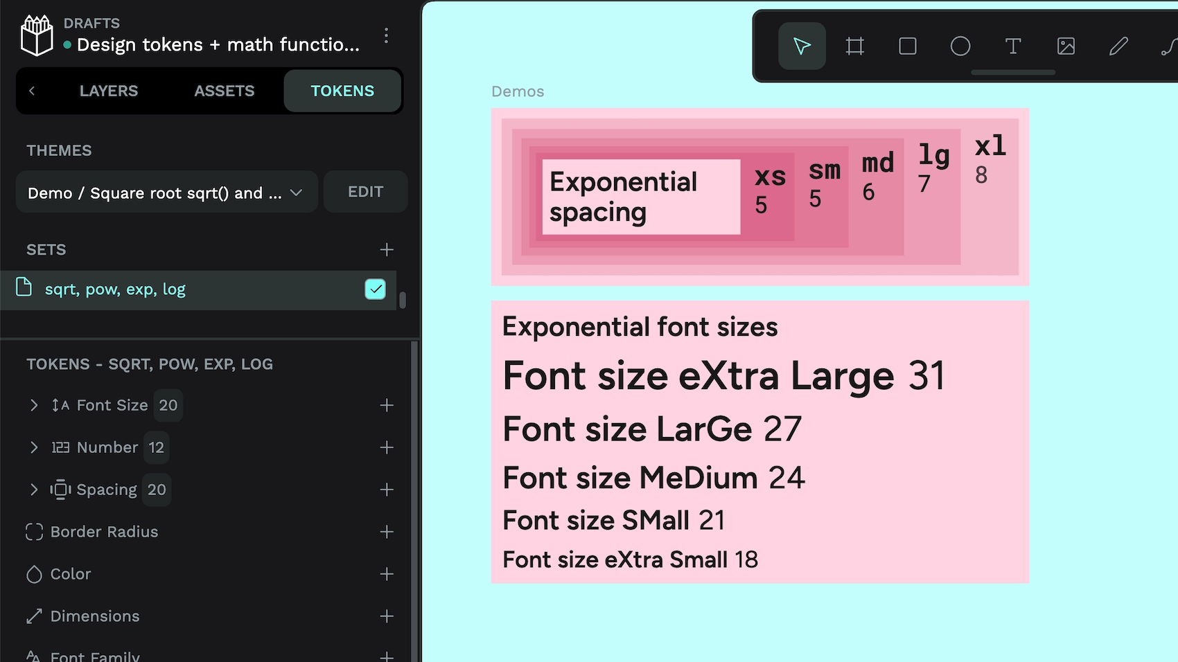Switch to the Layers tab

(109, 91)
